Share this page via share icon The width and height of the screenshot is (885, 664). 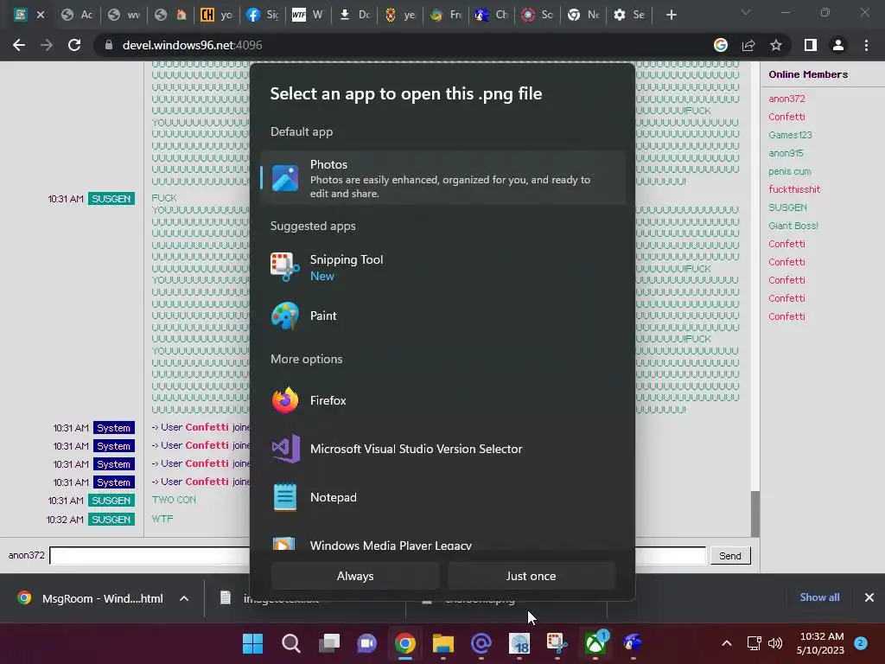point(748,45)
